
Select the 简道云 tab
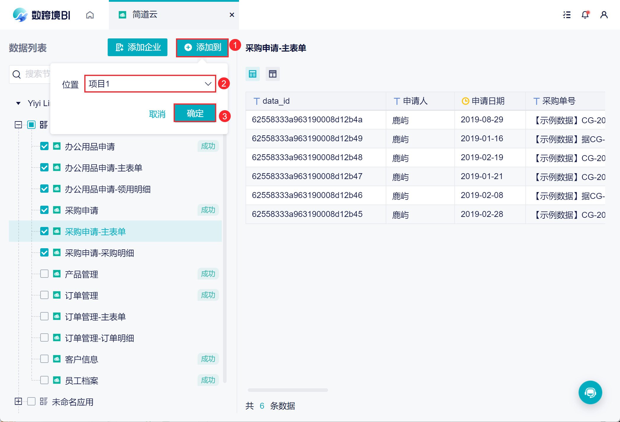(144, 15)
